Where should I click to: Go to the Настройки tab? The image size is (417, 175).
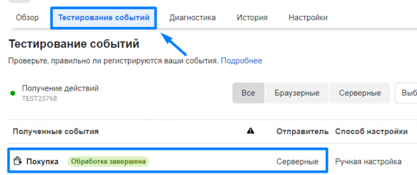point(308,18)
